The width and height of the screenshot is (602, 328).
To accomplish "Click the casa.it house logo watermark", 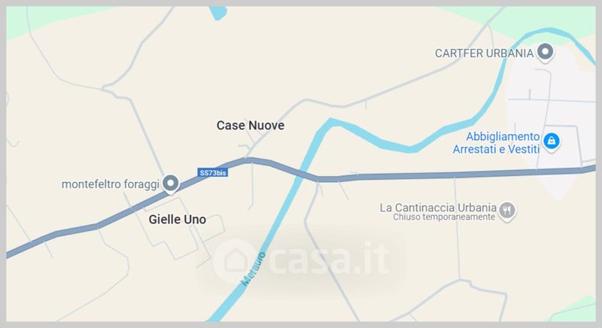I will 236,261.
